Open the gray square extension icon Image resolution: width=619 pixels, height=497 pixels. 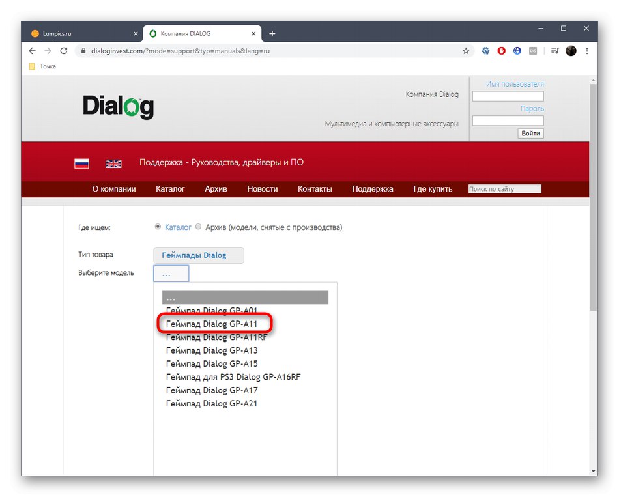tap(533, 51)
